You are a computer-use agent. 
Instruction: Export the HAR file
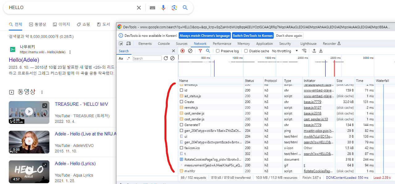coord(321,51)
